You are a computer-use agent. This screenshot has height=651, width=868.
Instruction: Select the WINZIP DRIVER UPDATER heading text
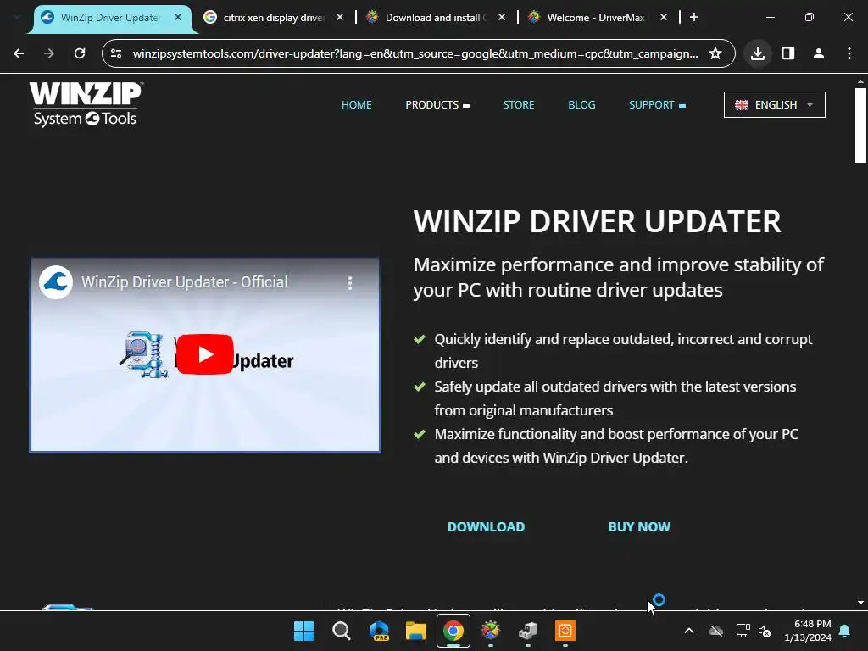tap(598, 221)
